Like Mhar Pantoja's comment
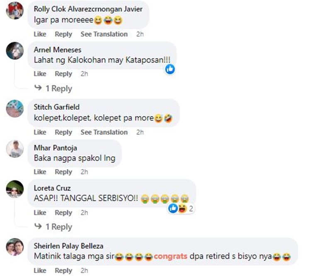Image resolution: width=311 pixels, height=276 pixels. click(40, 172)
